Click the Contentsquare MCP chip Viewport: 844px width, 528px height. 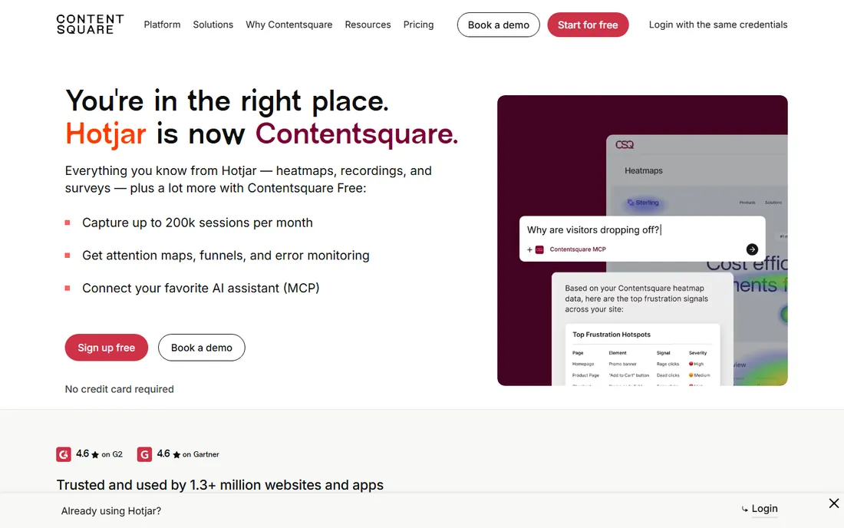pos(571,249)
